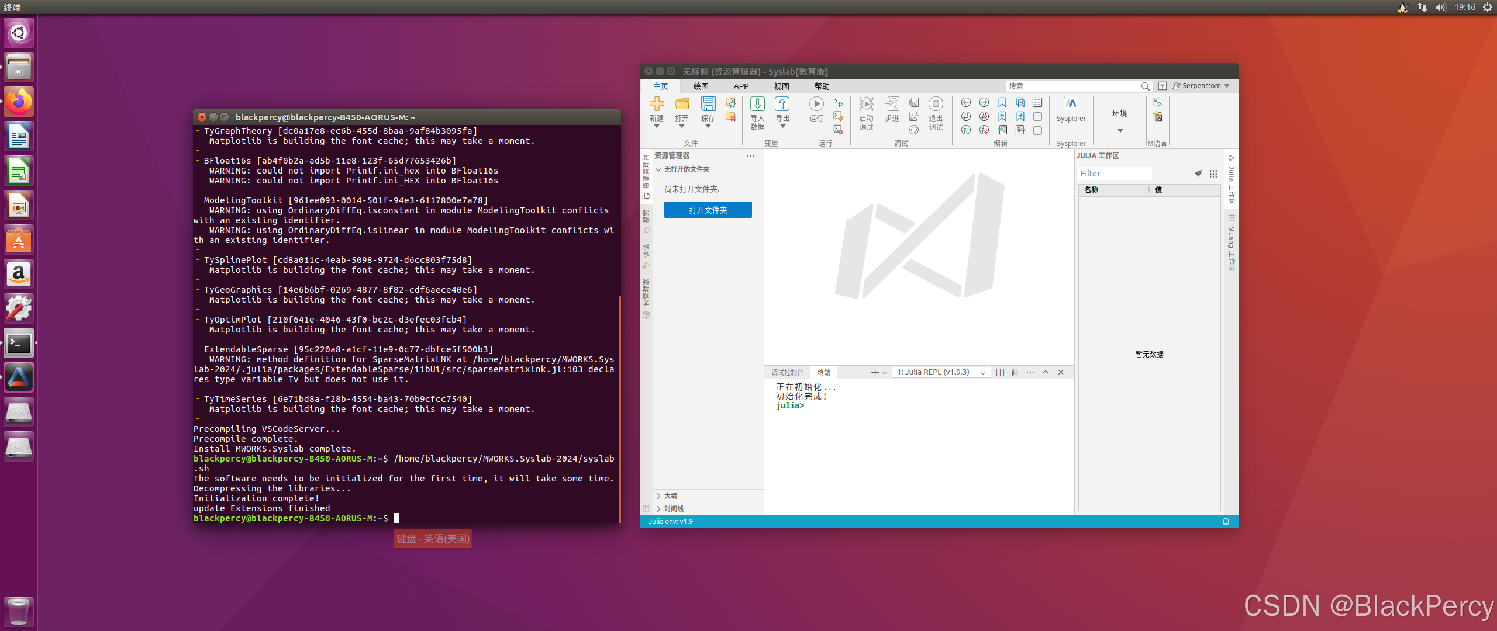Click the 导出 (Export) blue arrow icon
Screen dimensions: 1497x631
click(782, 104)
